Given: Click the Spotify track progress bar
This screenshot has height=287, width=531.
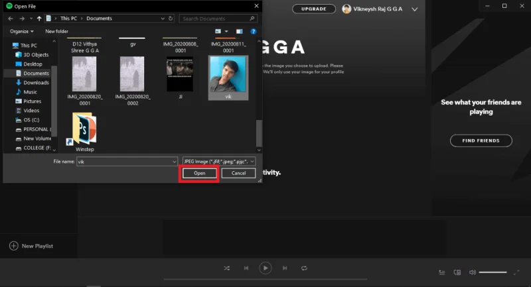Looking at the screenshot, I should click(265, 279).
